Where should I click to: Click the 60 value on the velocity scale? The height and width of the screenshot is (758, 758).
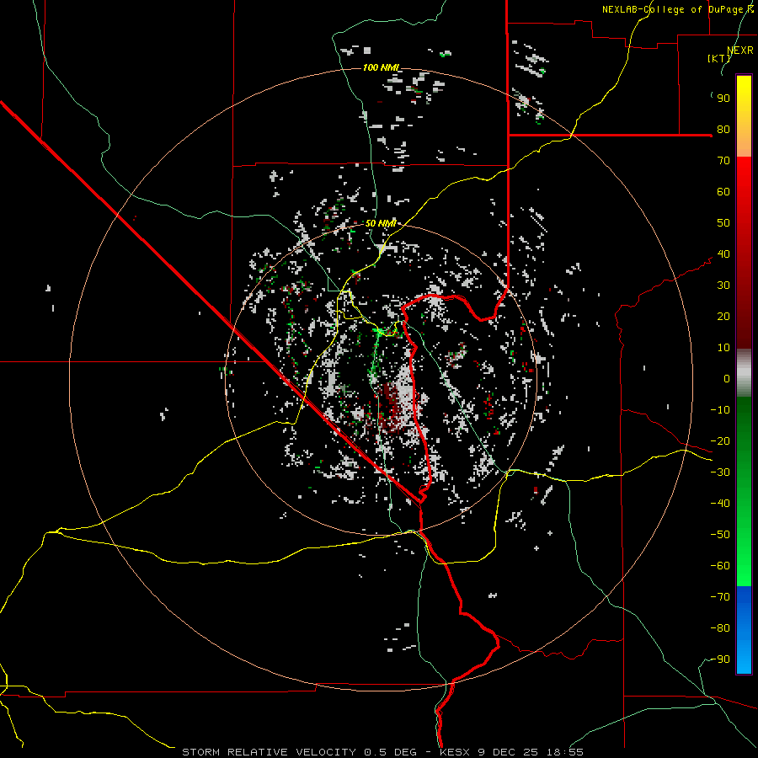[723, 192]
